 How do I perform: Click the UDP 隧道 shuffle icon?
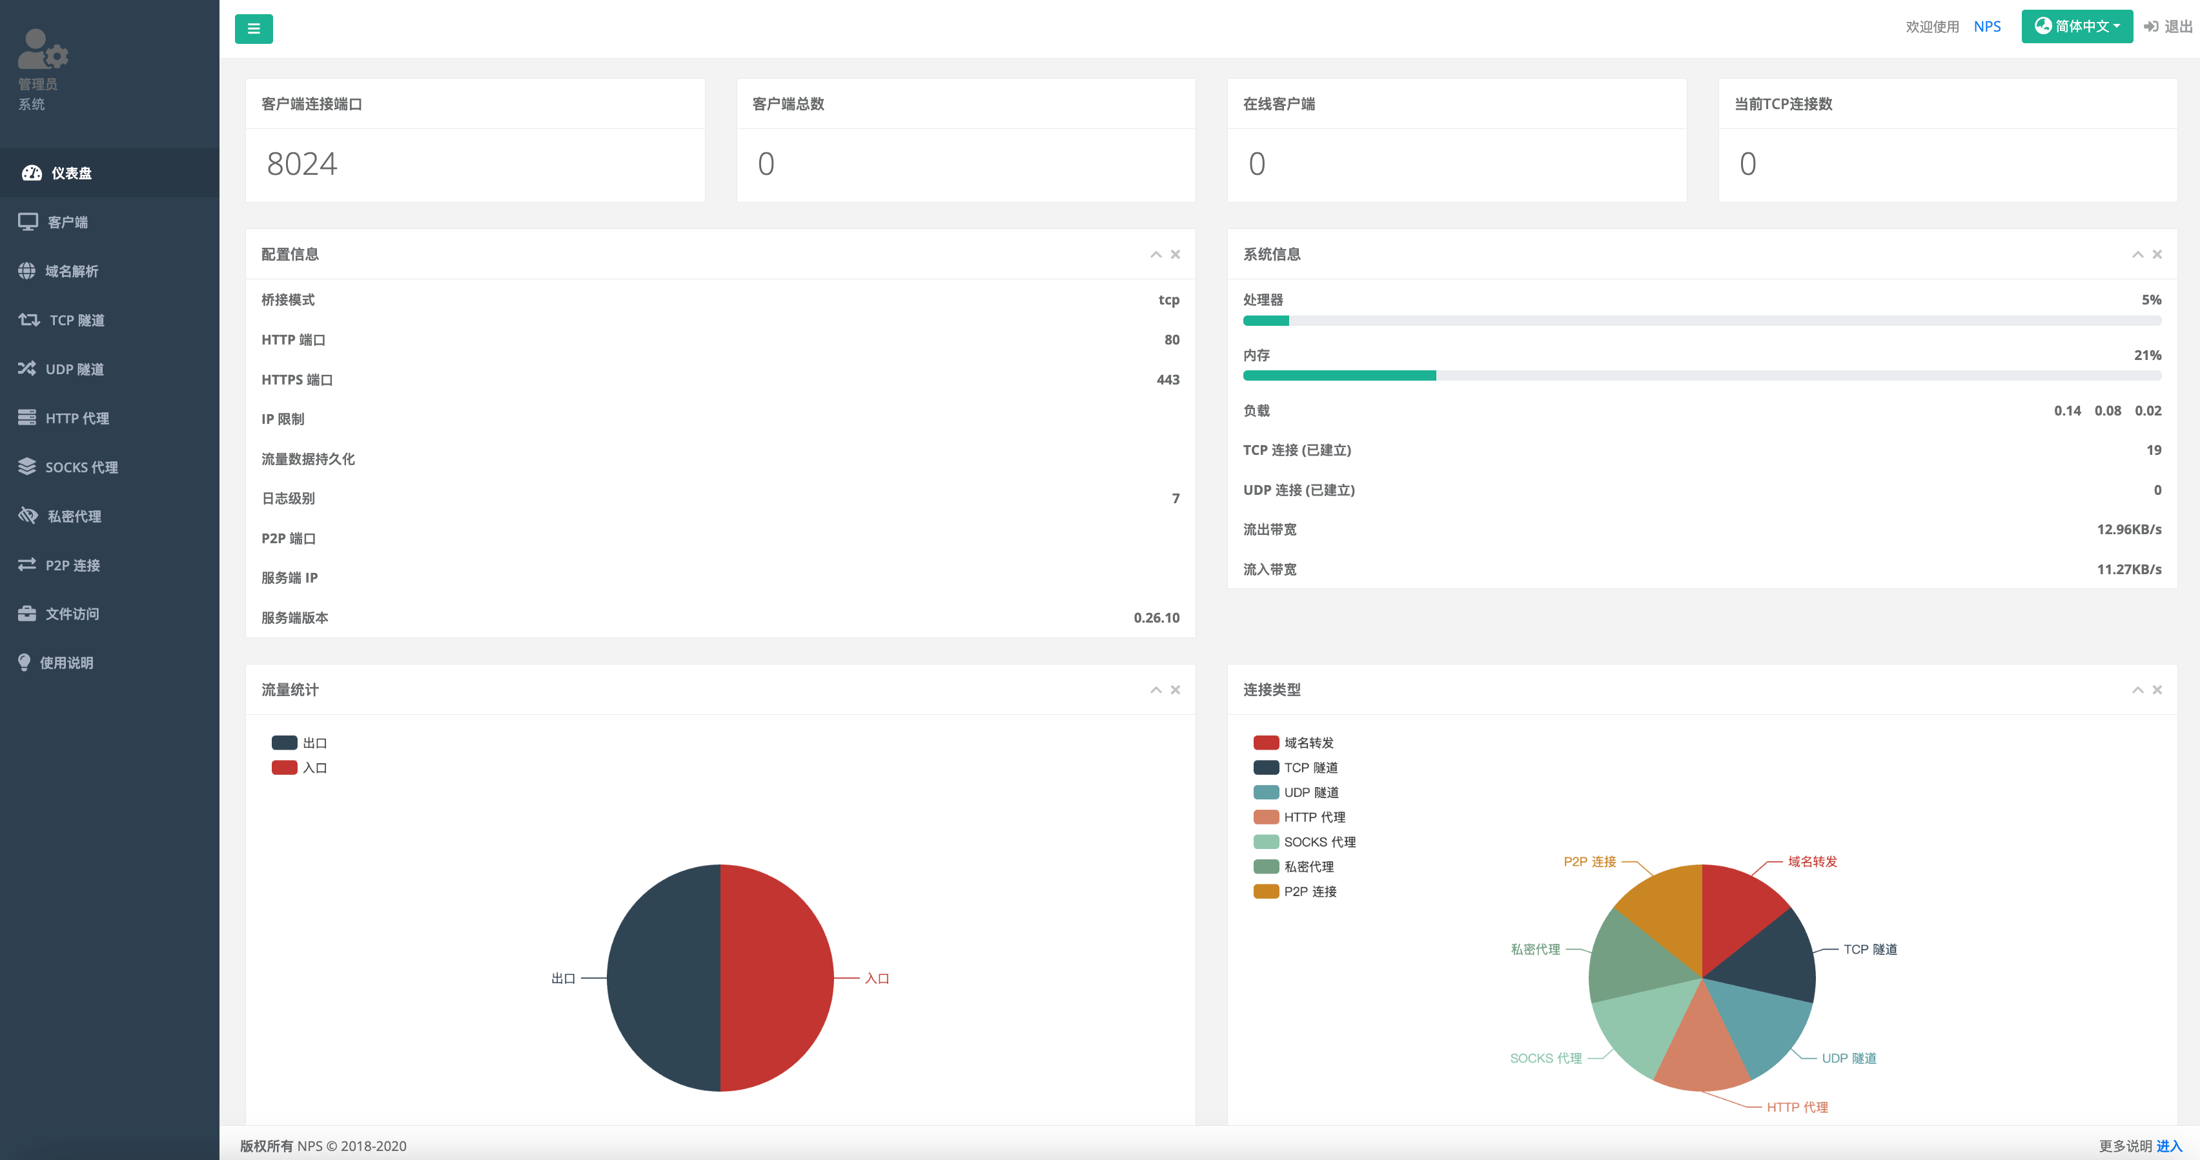tap(27, 369)
